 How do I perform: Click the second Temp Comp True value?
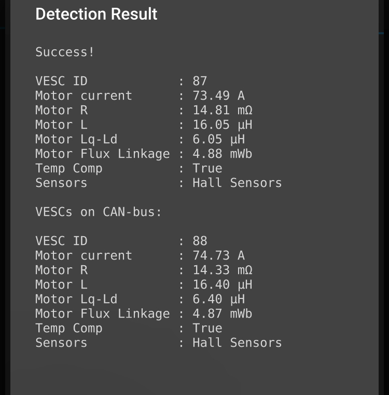click(207, 328)
